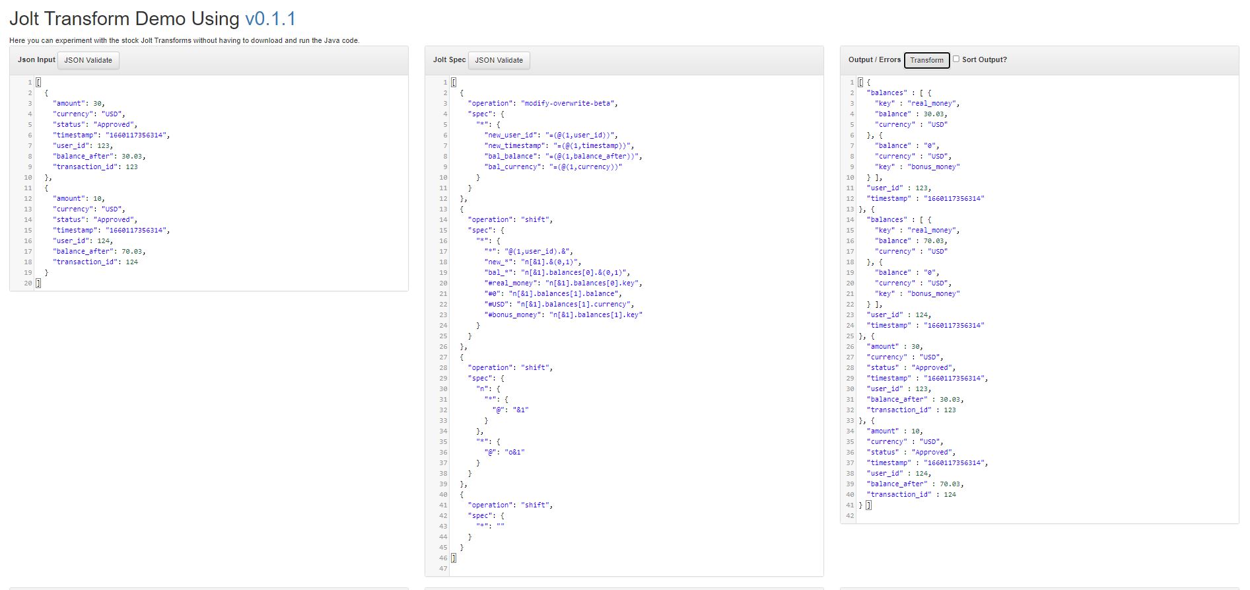Enable the Sort Output checkbox
Viewport: 1250px width, 590px height.
(x=956, y=59)
